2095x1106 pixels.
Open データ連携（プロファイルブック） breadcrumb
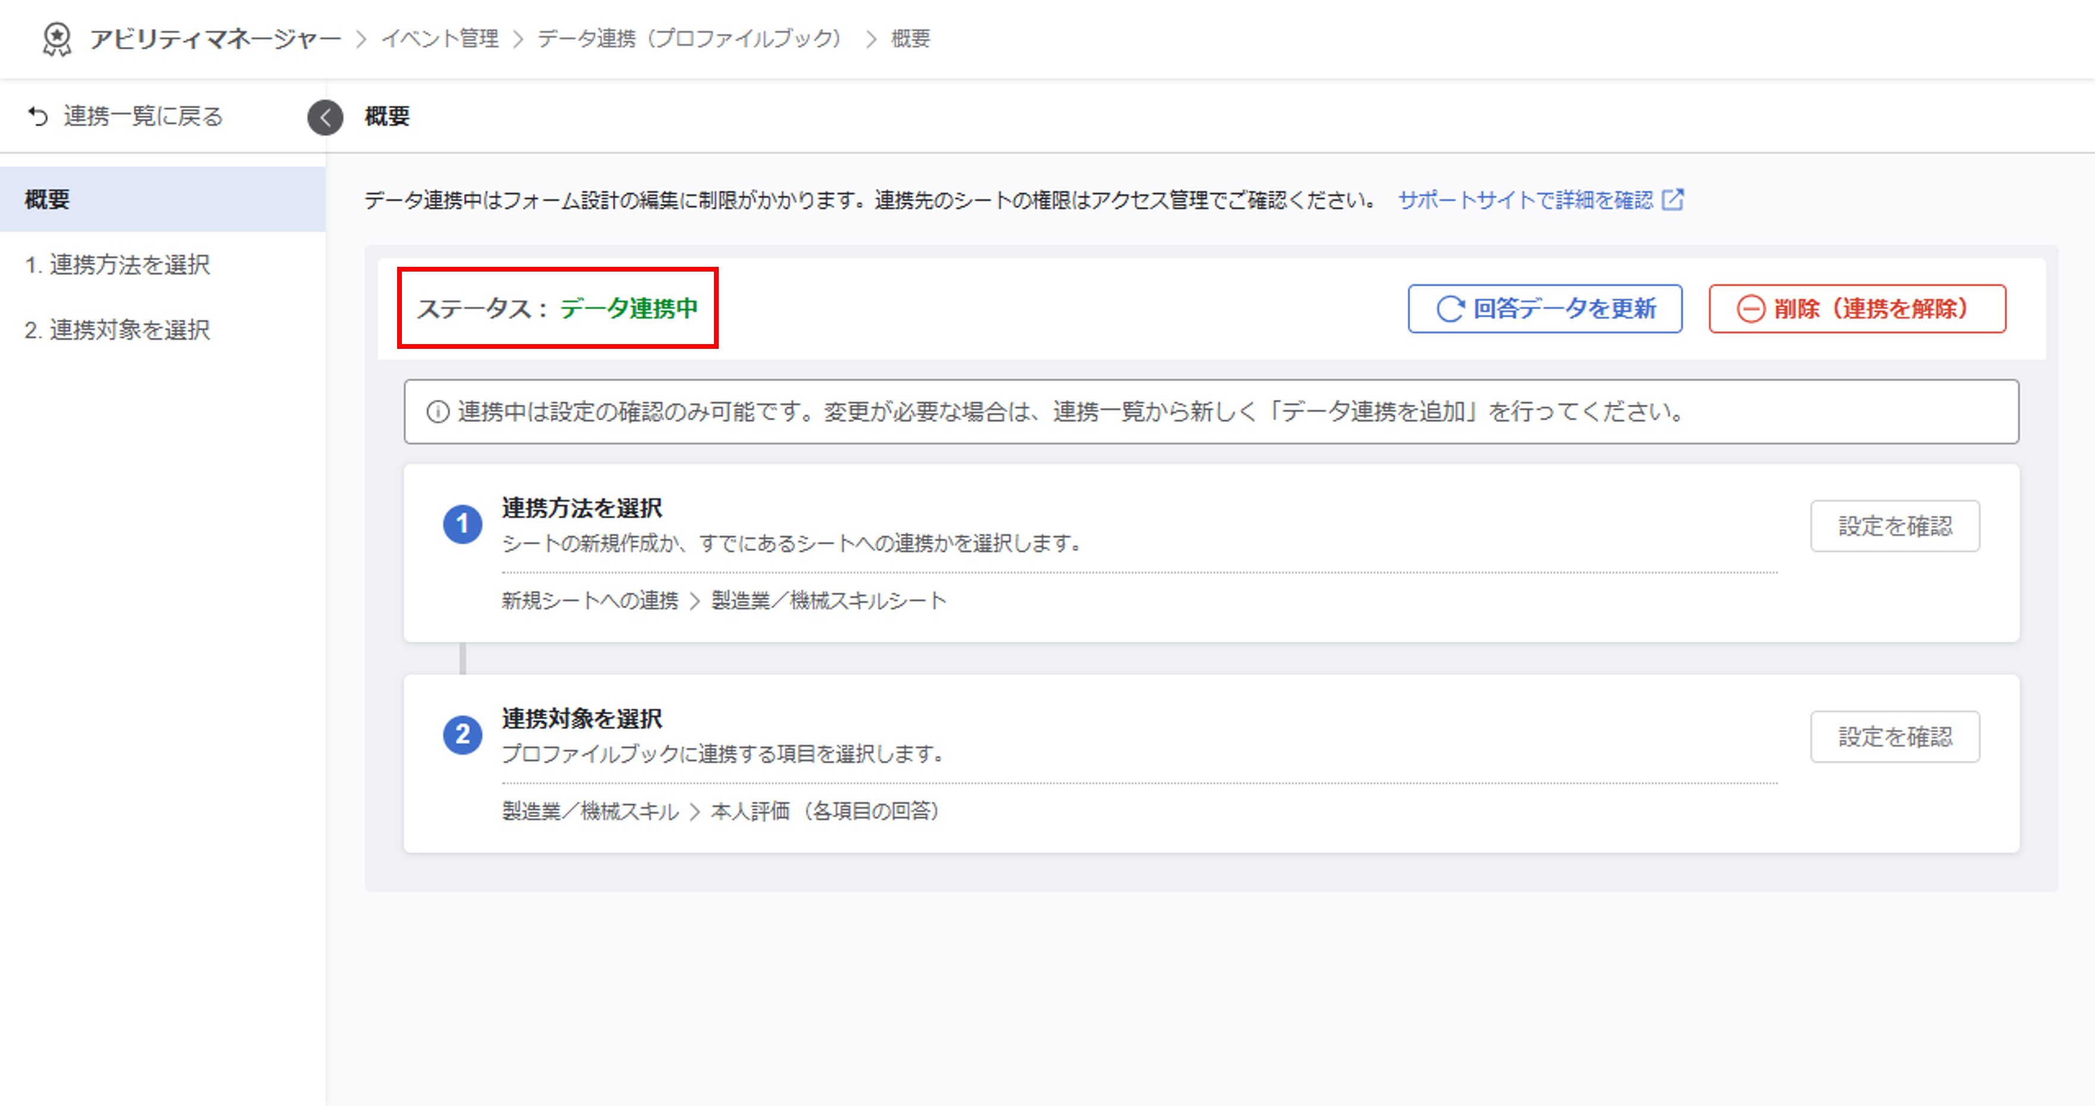point(689,39)
